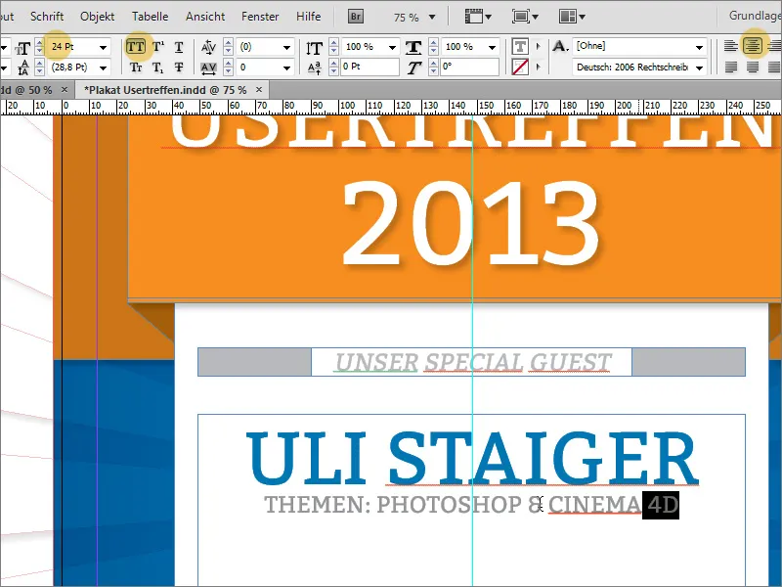The height and width of the screenshot is (587, 782).
Task: Toggle Underline text formatting
Action: point(179,47)
